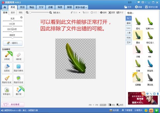160x113 pixels.
Task: Click the 保存与分享 button
Action: pyautogui.click(x=151, y=7)
